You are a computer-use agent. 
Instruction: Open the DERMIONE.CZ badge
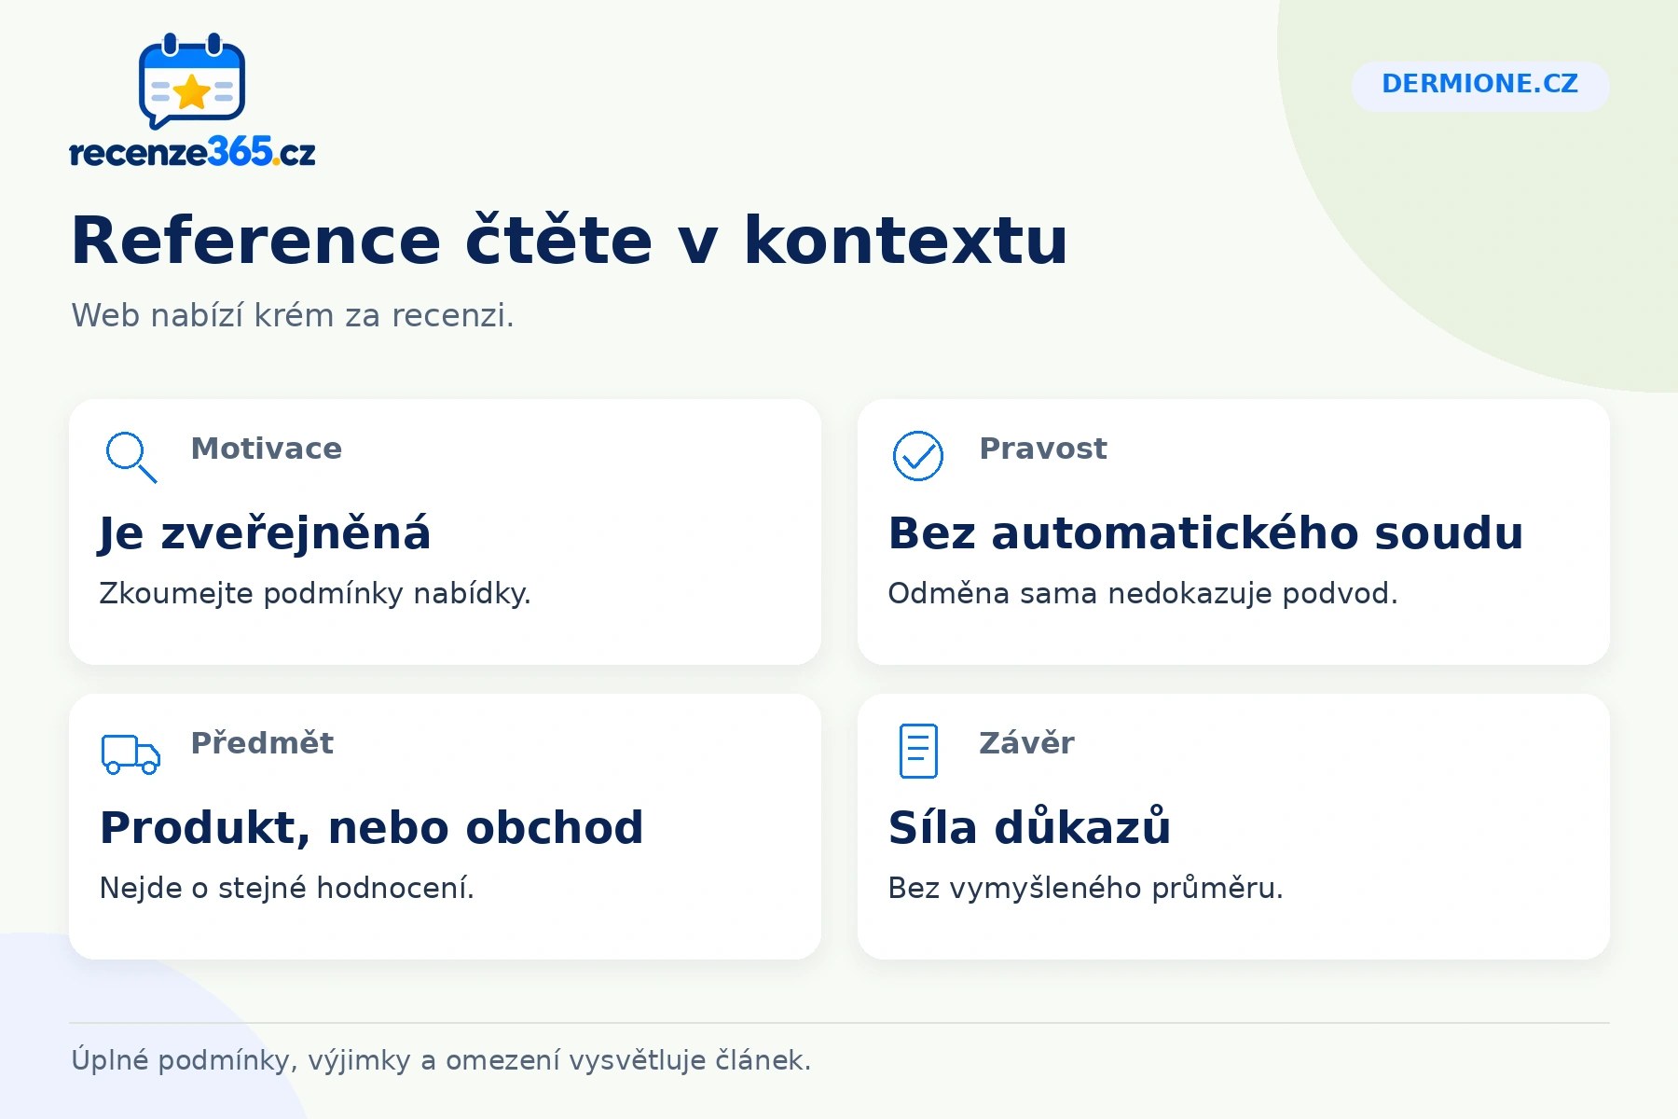click(x=1479, y=86)
